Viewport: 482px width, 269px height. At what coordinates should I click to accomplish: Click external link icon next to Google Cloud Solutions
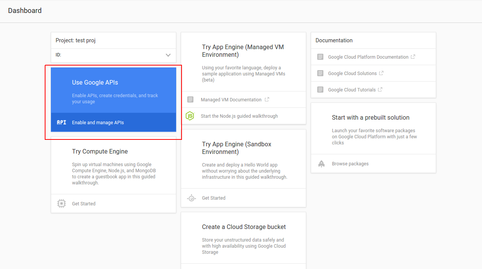click(x=381, y=73)
